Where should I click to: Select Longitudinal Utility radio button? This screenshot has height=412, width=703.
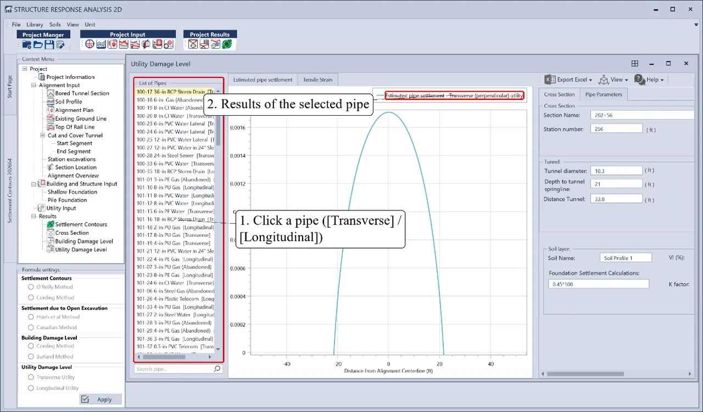coord(31,388)
